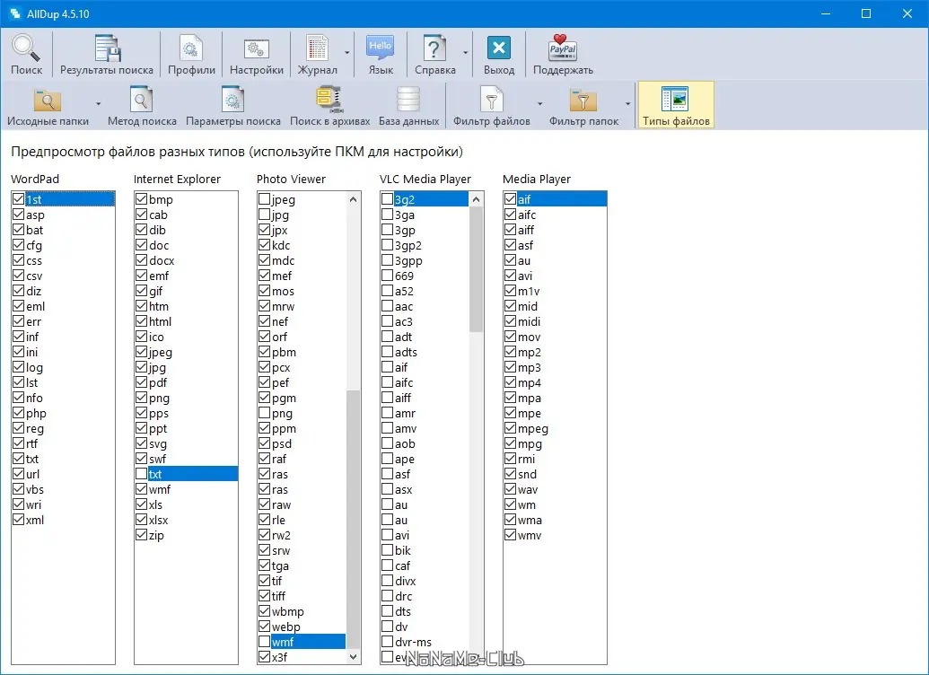Image resolution: width=929 pixels, height=675 pixels.
Task: Check 3g2 in VLC Media Player list
Action: pyautogui.click(x=388, y=199)
